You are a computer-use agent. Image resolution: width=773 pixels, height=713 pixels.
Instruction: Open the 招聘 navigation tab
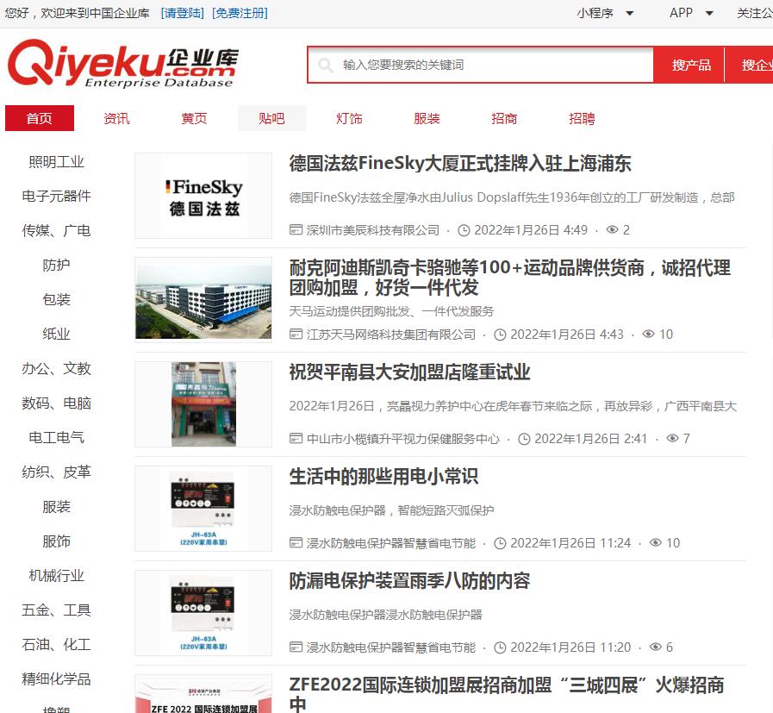coord(583,118)
